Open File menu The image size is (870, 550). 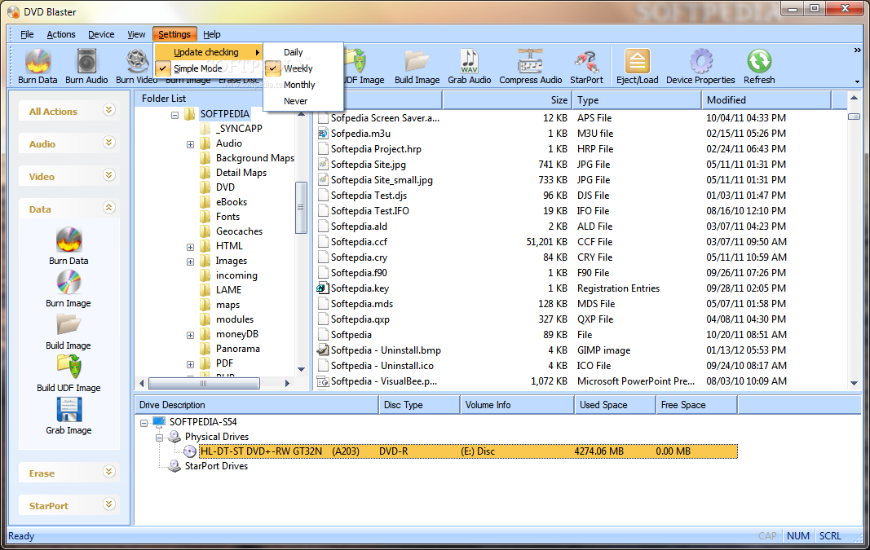[x=27, y=34]
